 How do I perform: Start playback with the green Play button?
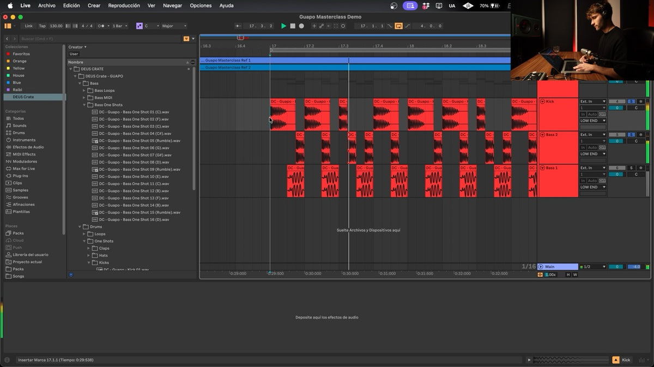283,26
